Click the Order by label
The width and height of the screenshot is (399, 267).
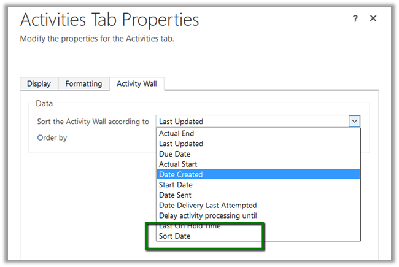tap(52, 137)
